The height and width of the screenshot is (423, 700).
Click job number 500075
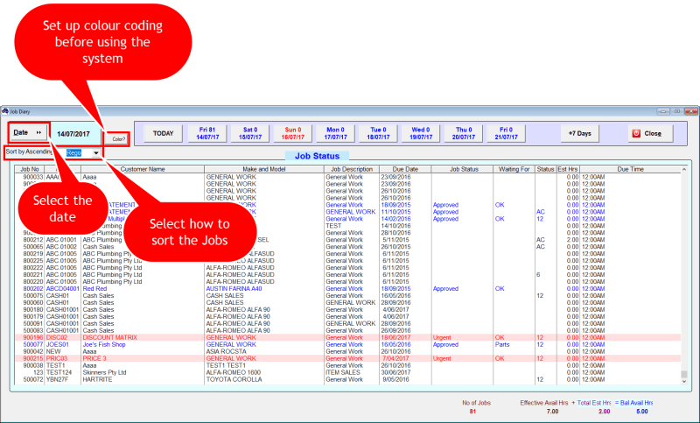pyautogui.click(x=33, y=296)
